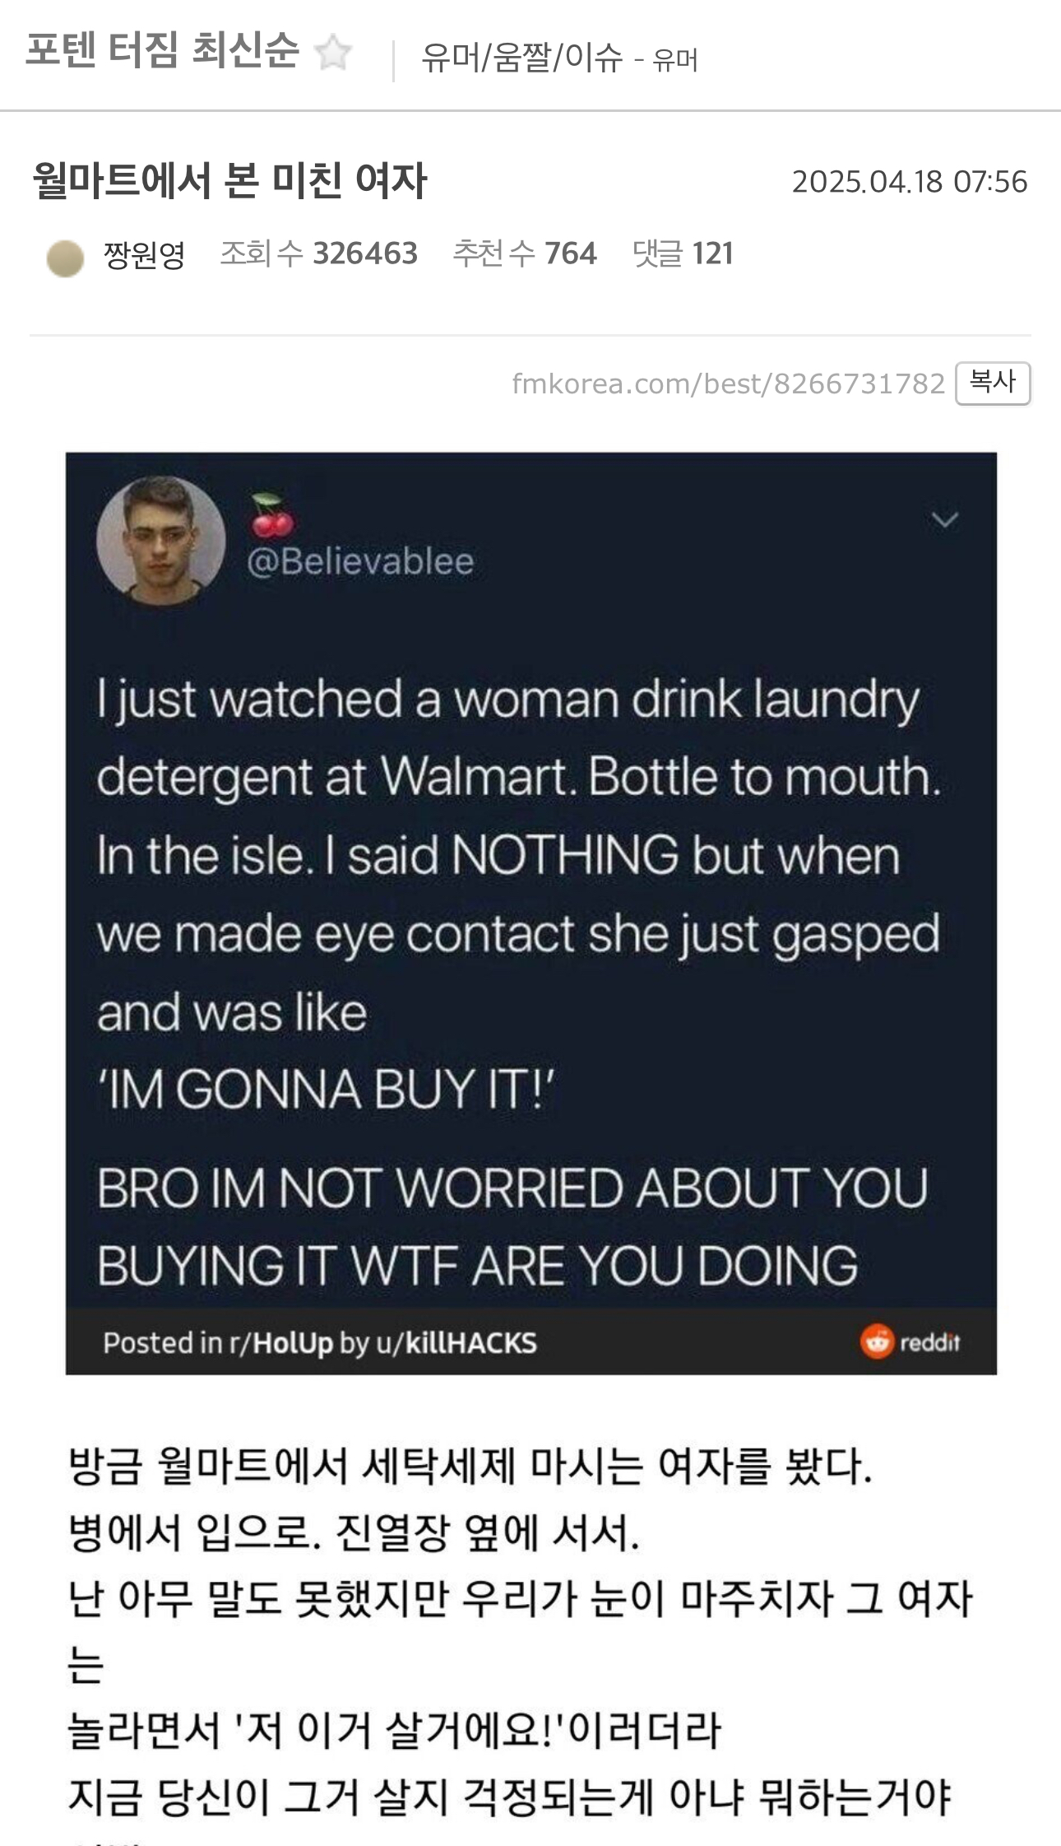Open the post title 월마트에서 본 미친 여자

click(229, 180)
